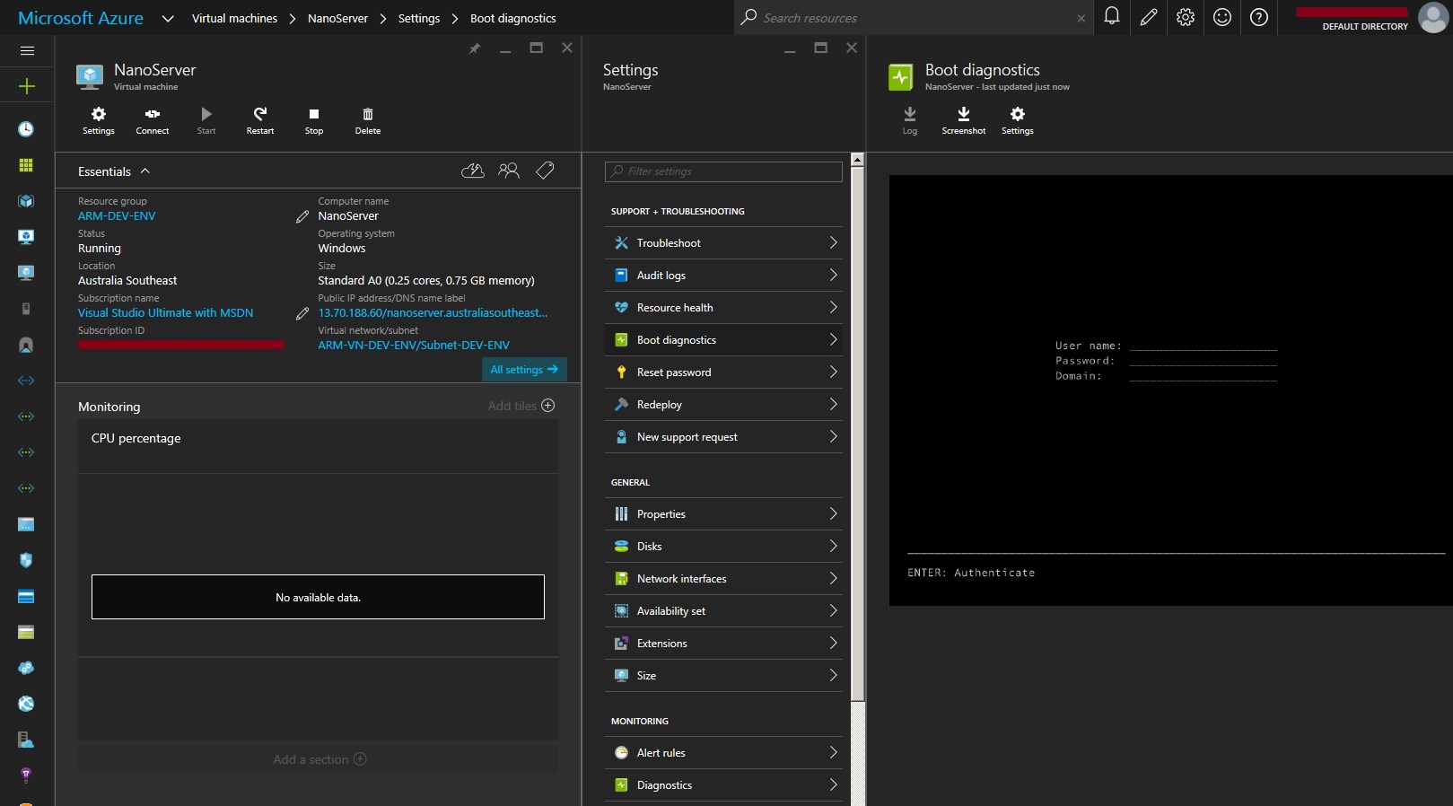Screen dimensions: 1453x806
Task: Click the cloud quick start icon in Essentials
Action: click(473, 171)
